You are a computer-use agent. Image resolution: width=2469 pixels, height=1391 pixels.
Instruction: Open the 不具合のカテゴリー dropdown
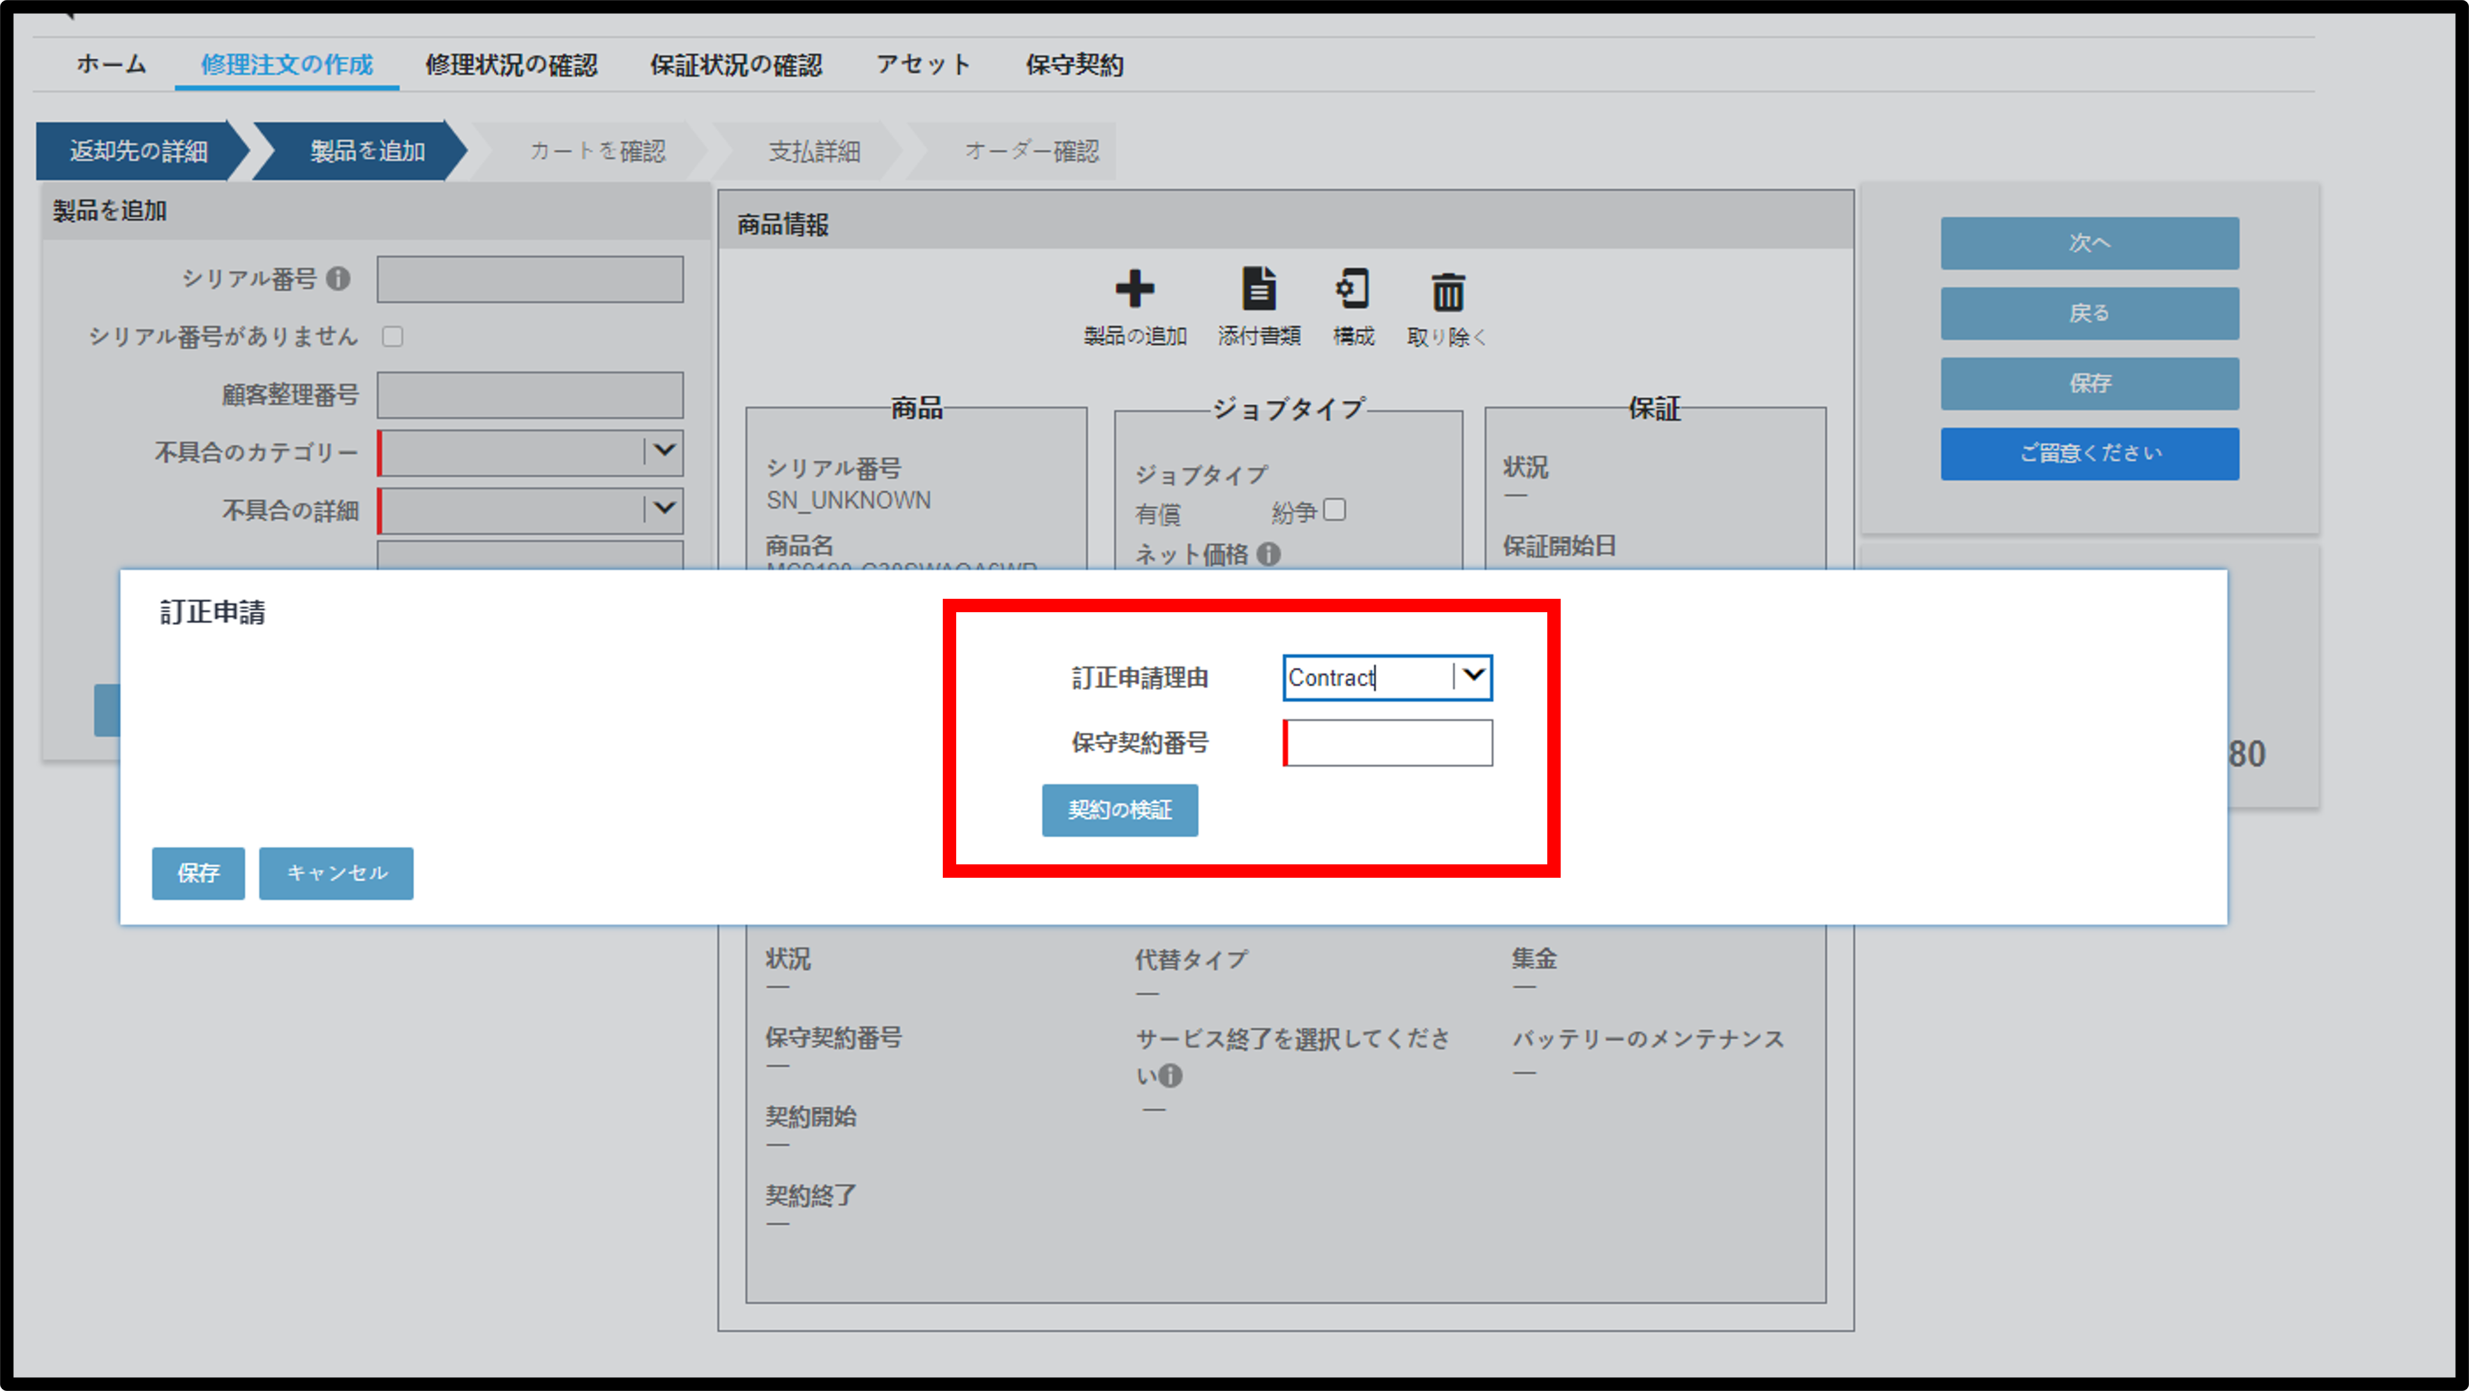click(530, 451)
